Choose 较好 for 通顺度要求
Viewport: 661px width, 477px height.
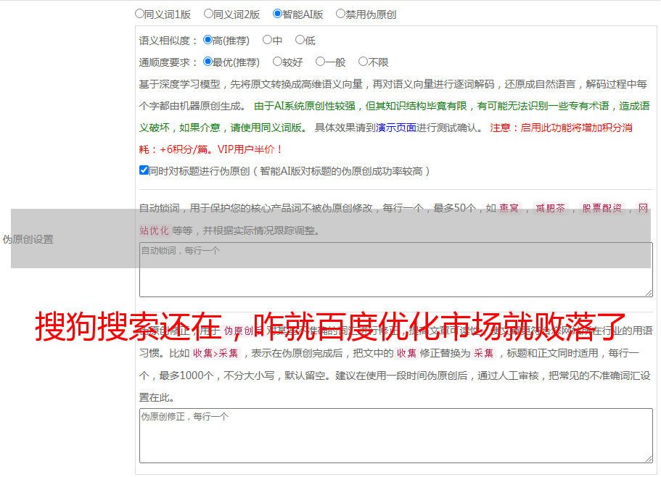coord(278,62)
